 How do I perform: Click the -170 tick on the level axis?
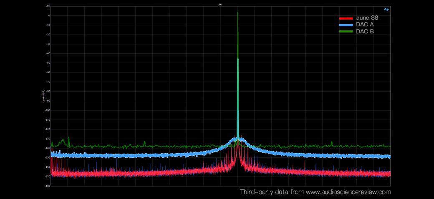point(48,176)
